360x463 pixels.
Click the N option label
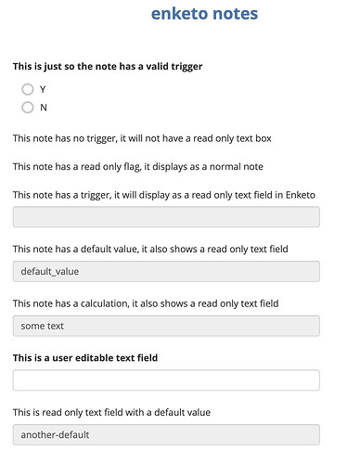pos(44,108)
